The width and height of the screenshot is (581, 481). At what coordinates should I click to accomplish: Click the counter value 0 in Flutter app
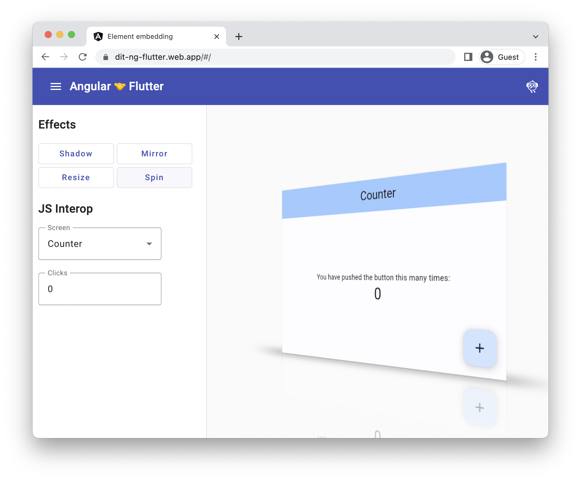click(x=377, y=294)
